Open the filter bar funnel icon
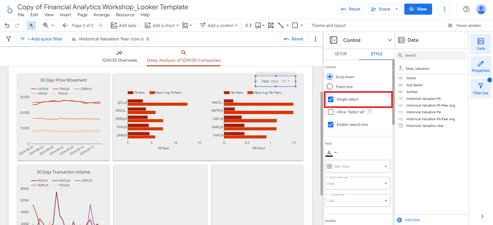This screenshot has width=493, height=225. (8, 39)
